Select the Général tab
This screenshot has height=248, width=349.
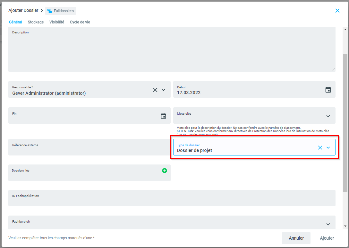click(x=15, y=22)
